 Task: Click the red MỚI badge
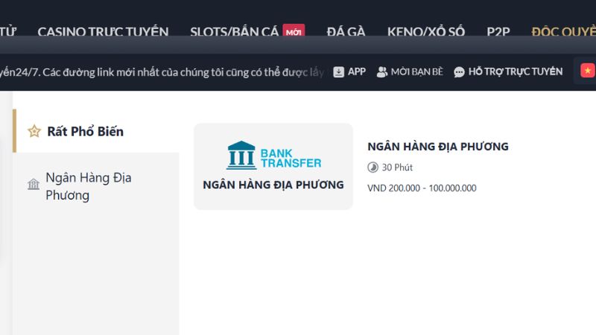(x=294, y=31)
